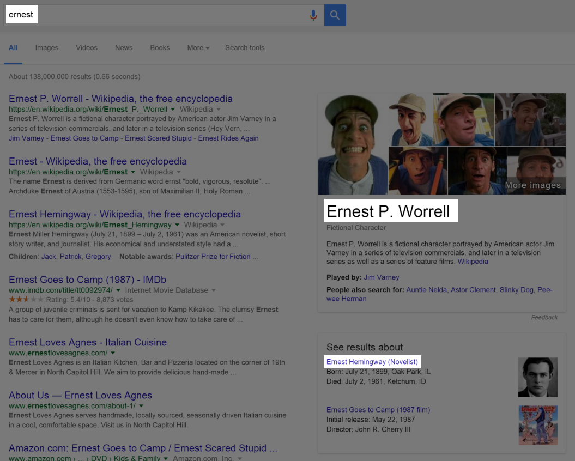
Task: Switch to the Images tab
Action: 46,47
